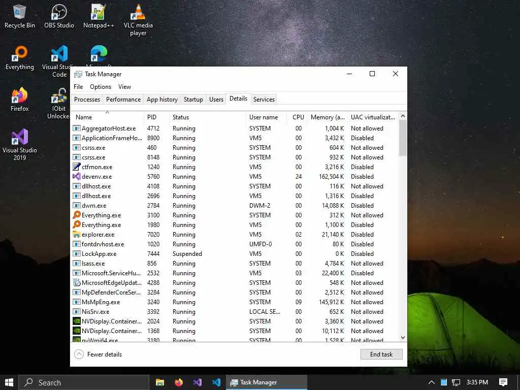Select the Visual Studio 2019 desktop icon
The width and height of the screenshot is (520, 390).
point(20,145)
